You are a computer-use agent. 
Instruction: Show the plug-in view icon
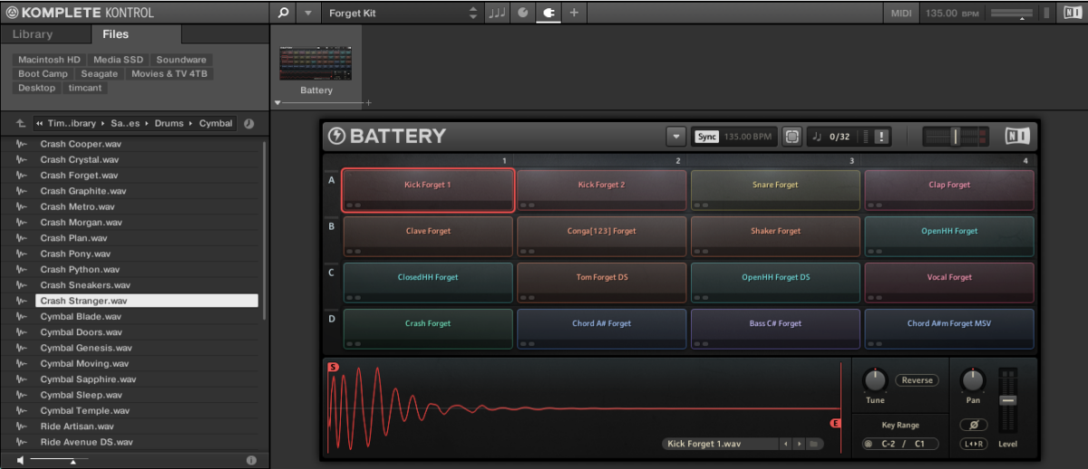(x=549, y=13)
